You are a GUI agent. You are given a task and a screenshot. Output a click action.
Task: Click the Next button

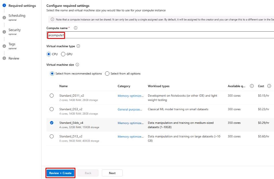point(112,173)
